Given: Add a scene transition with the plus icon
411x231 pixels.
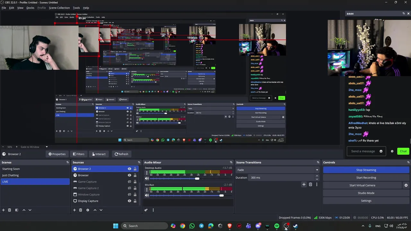Looking at the screenshot, I should [304, 184].
